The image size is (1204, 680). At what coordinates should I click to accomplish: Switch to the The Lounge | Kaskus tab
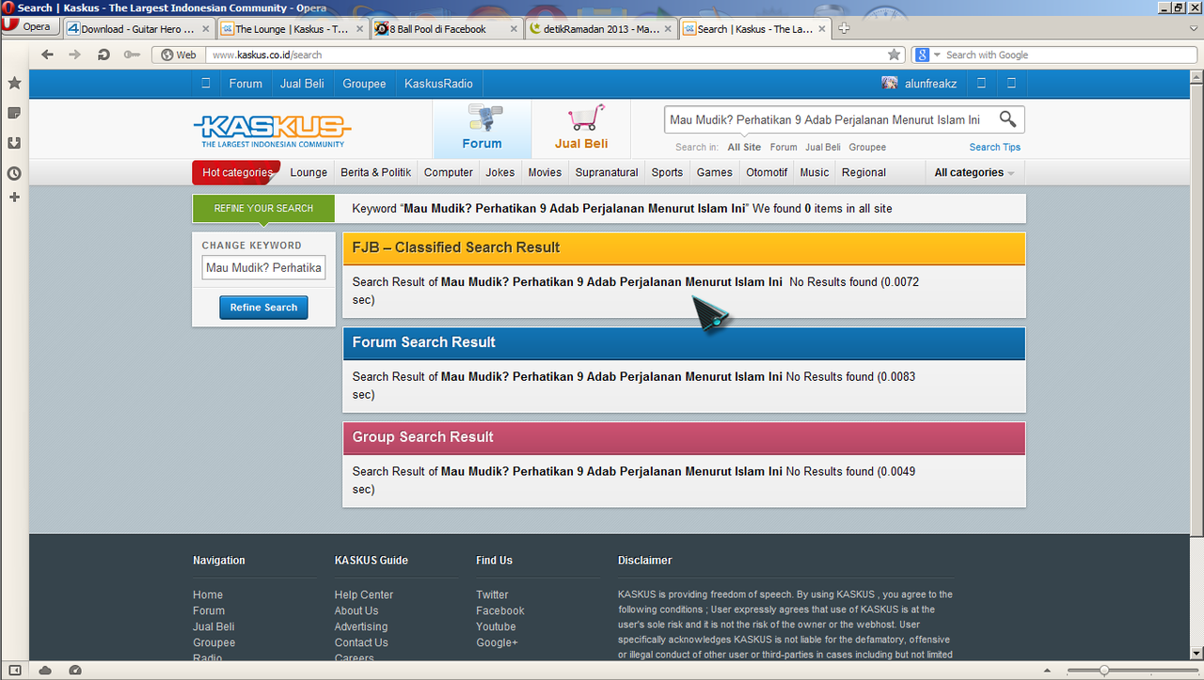pos(293,29)
